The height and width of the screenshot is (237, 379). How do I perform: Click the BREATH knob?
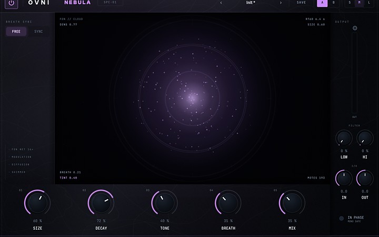[x=228, y=202]
